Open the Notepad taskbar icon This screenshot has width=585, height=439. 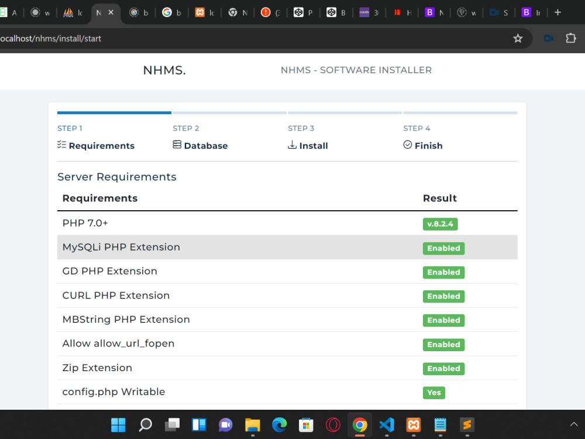click(x=441, y=425)
